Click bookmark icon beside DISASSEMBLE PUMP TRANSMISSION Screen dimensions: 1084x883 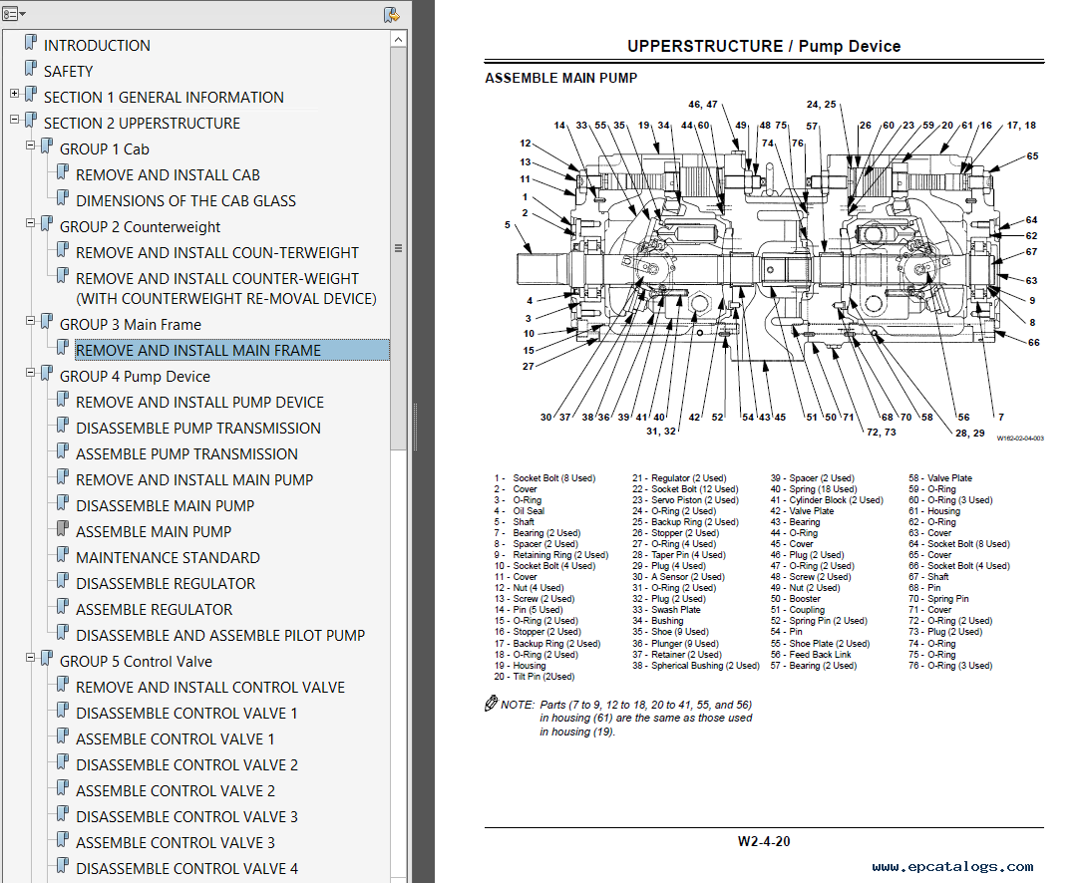point(62,426)
